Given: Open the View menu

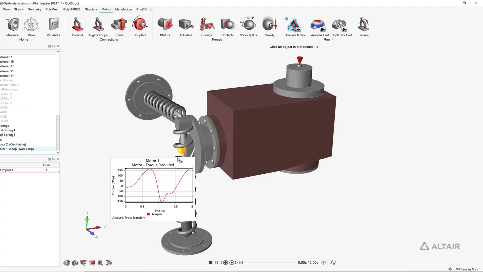Looking at the screenshot, I should coord(6,9).
